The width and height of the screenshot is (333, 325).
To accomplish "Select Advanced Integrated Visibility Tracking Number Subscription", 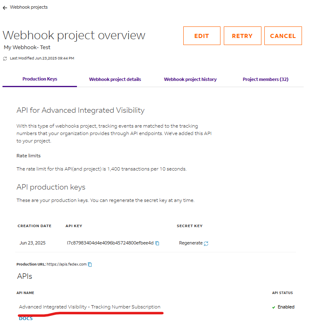I will 90,307.
